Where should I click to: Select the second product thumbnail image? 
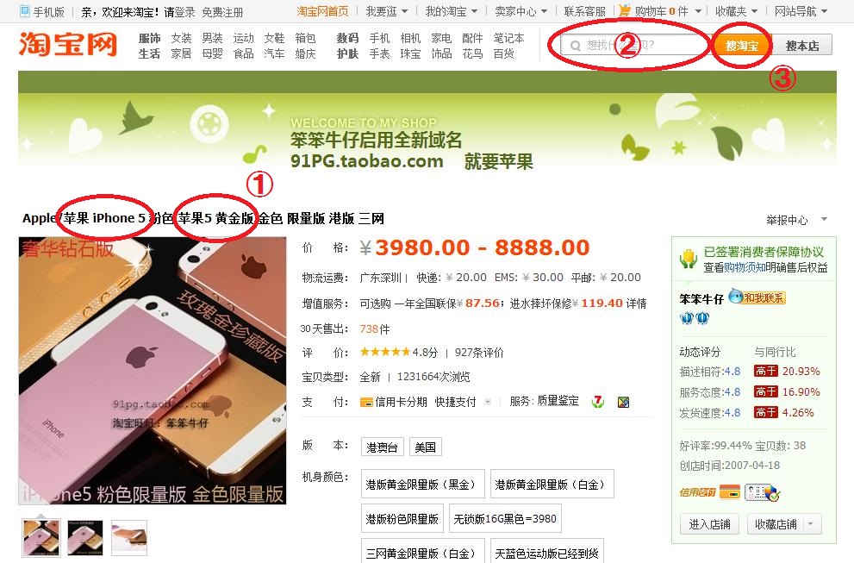point(85,537)
